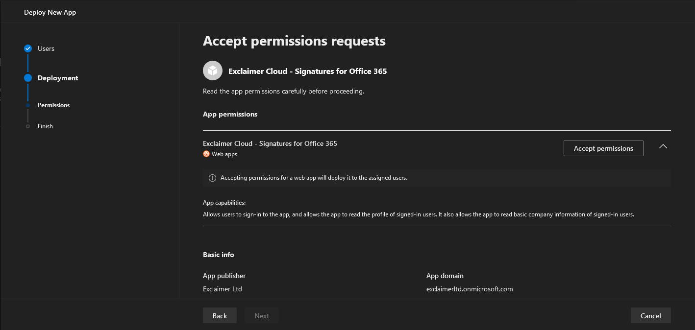The width and height of the screenshot is (695, 330).
Task: Click the App capabilities description text
Action: 418,214
